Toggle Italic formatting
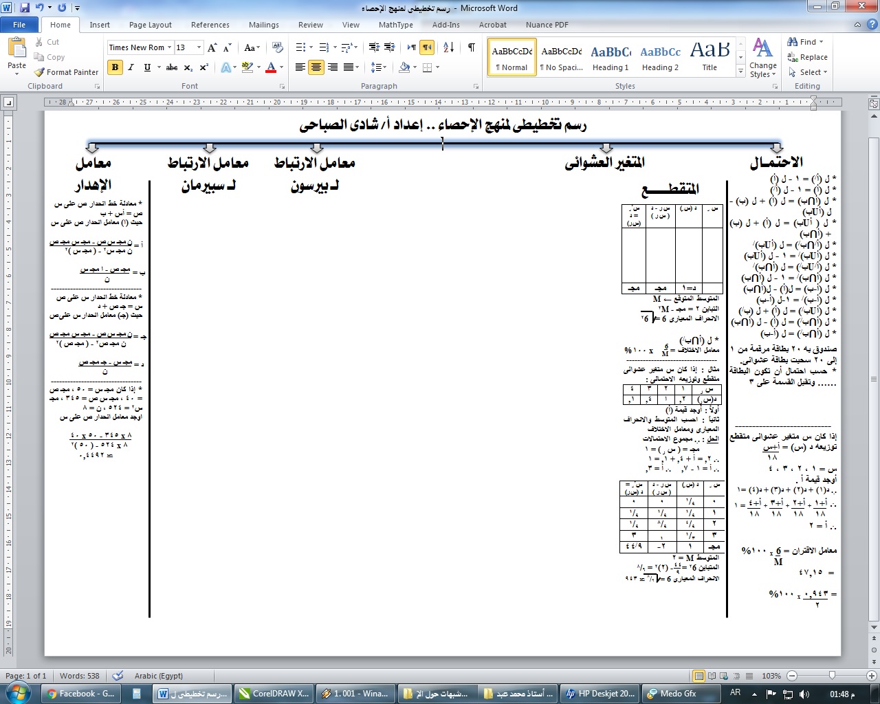 pyautogui.click(x=131, y=67)
